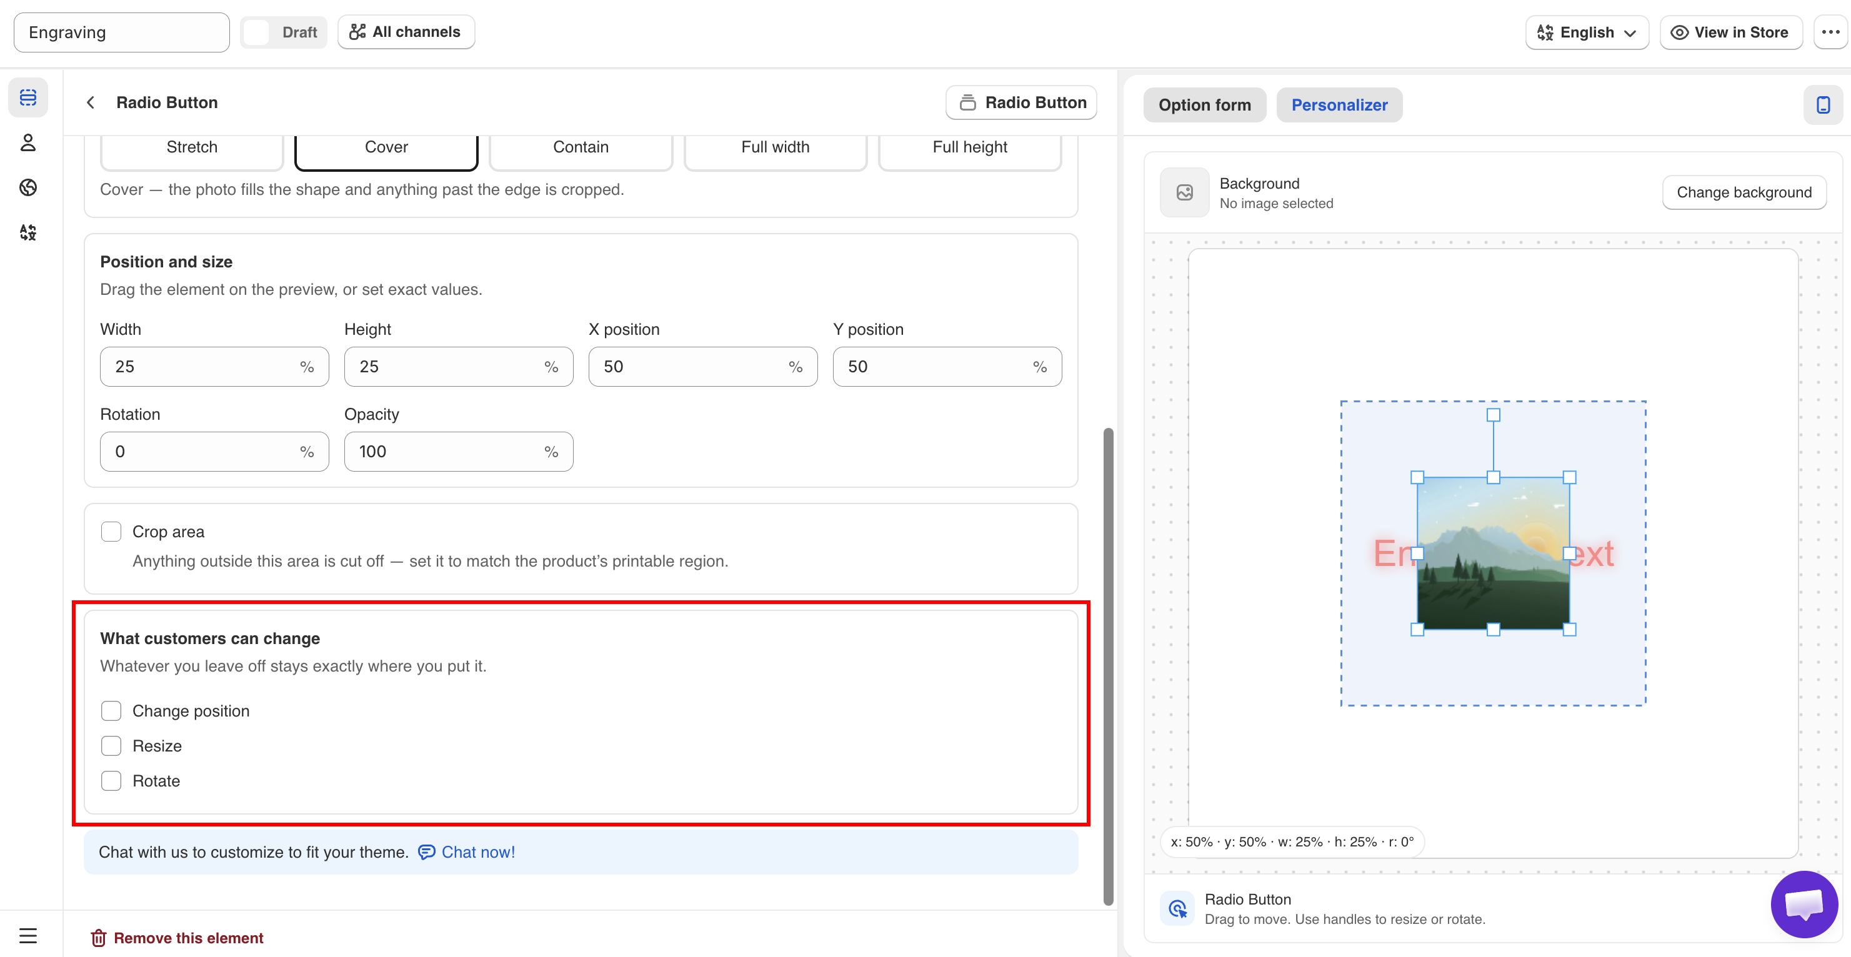Open the purple chat support bubble
Image resolution: width=1851 pixels, height=957 pixels.
click(x=1804, y=904)
